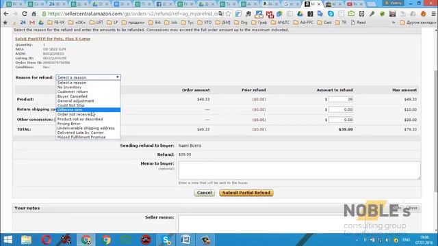Screen dimensions: 438x246
Task: Open the Skype extension icon in toolbar
Action: click(331, 14)
